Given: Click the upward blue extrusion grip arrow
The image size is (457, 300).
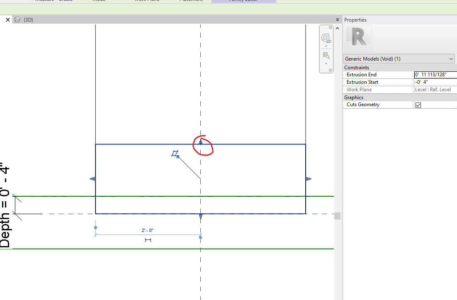Looking at the screenshot, I should tap(200, 141).
